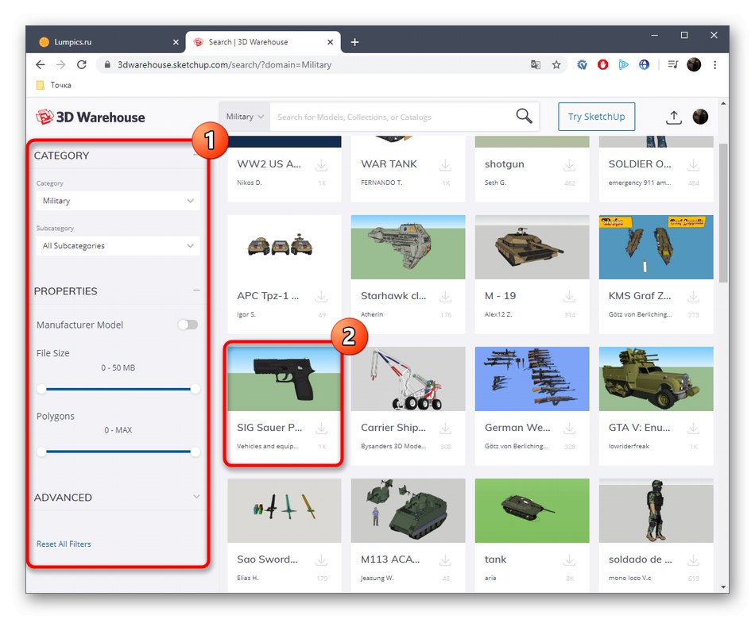Open the 3D Warehouse user avatar menu
The width and height of the screenshot is (755, 619).
[700, 117]
